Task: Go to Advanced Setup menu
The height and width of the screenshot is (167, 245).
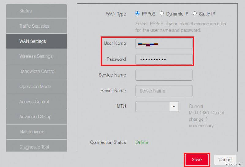Action: click(x=36, y=117)
